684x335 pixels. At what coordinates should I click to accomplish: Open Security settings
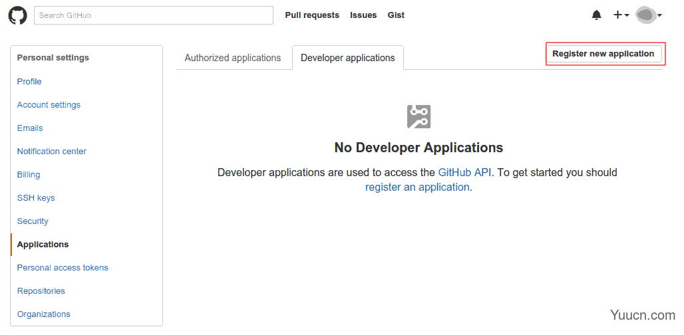(x=33, y=221)
